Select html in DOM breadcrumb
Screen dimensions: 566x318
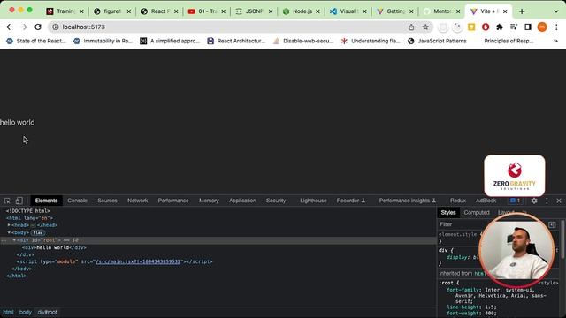point(8,312)
